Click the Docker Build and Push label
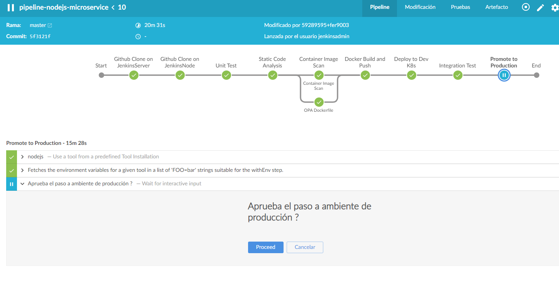 tap(365, 62)
